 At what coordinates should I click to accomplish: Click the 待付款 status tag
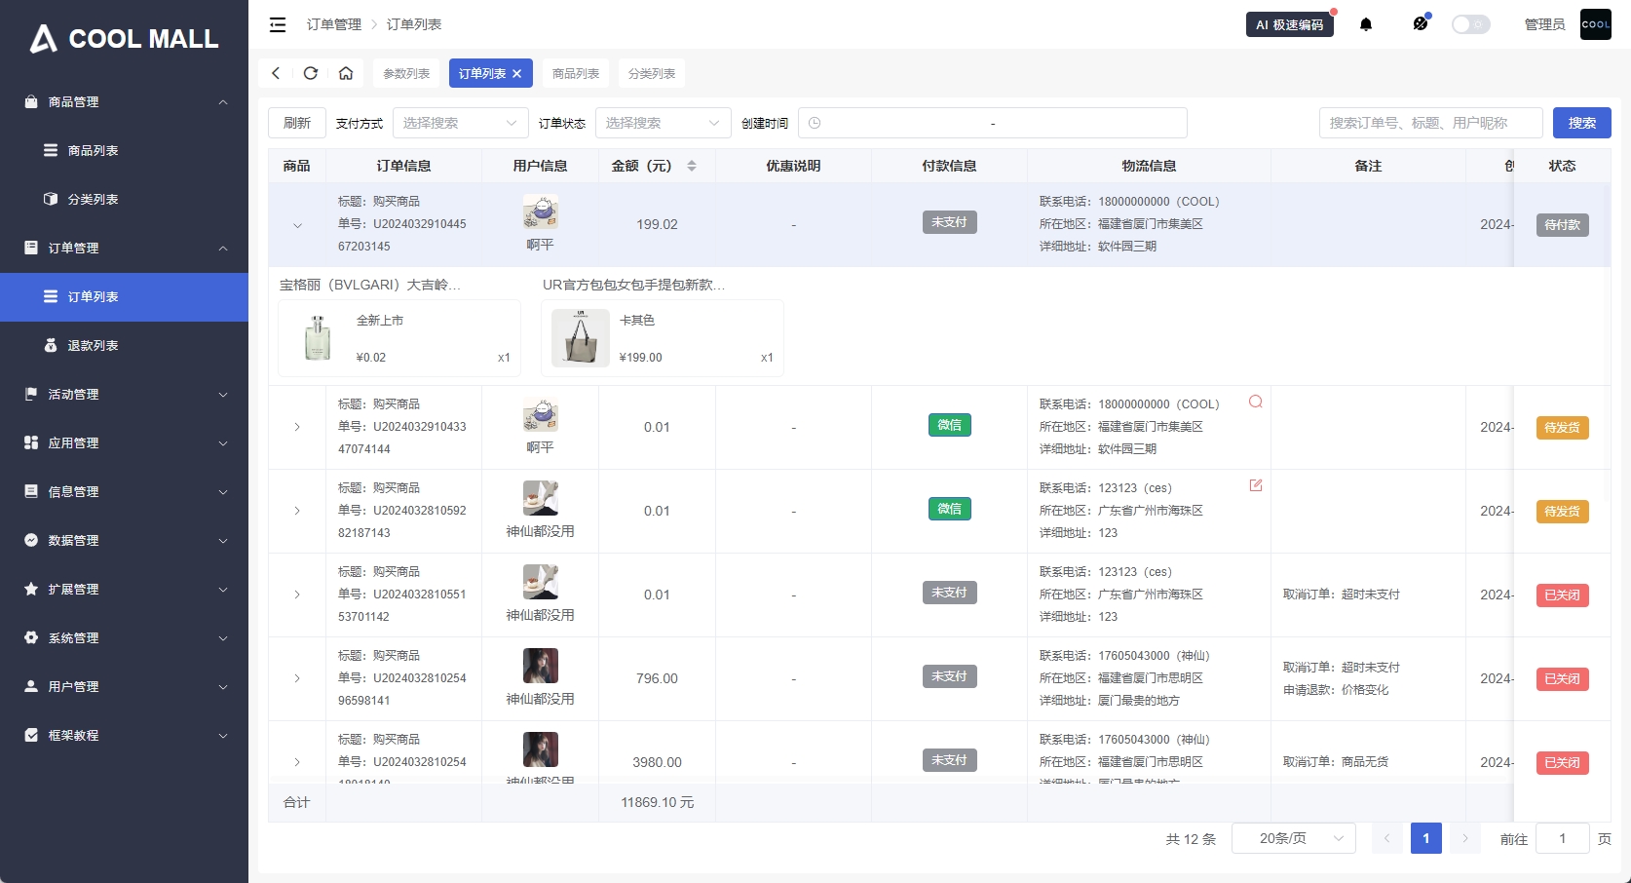(x=1563, y=224)
